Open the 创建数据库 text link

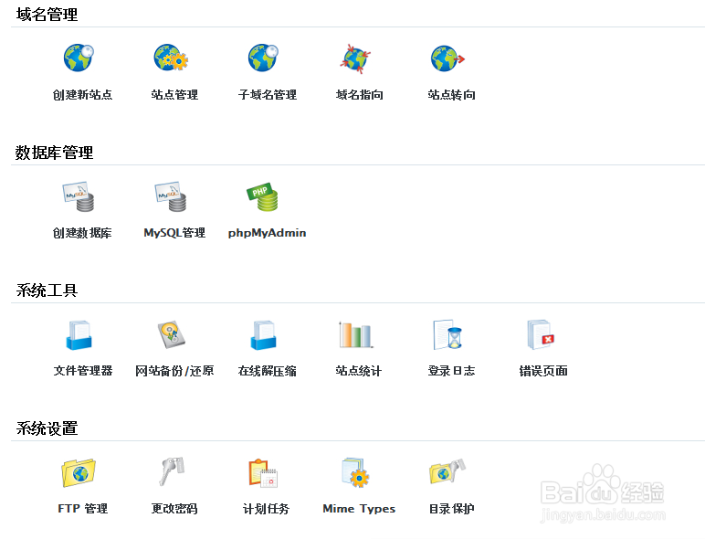(x=82, y=233)
